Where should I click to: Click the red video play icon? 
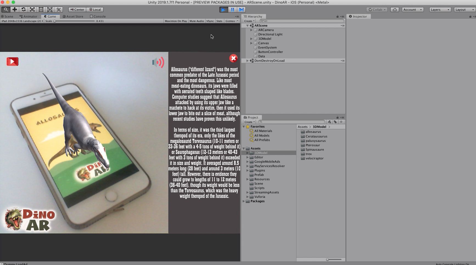coord(12,61)
